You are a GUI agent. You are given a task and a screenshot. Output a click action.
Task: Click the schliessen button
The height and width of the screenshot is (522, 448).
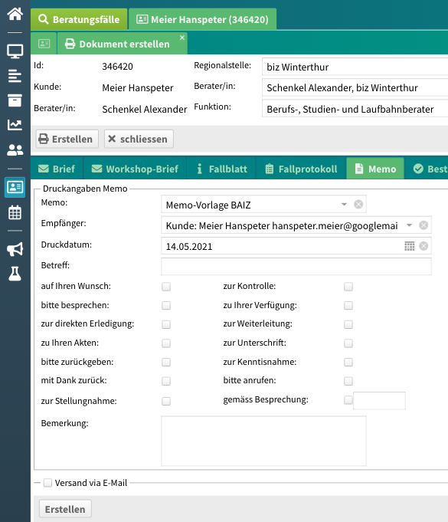click(x=139, y=139)
